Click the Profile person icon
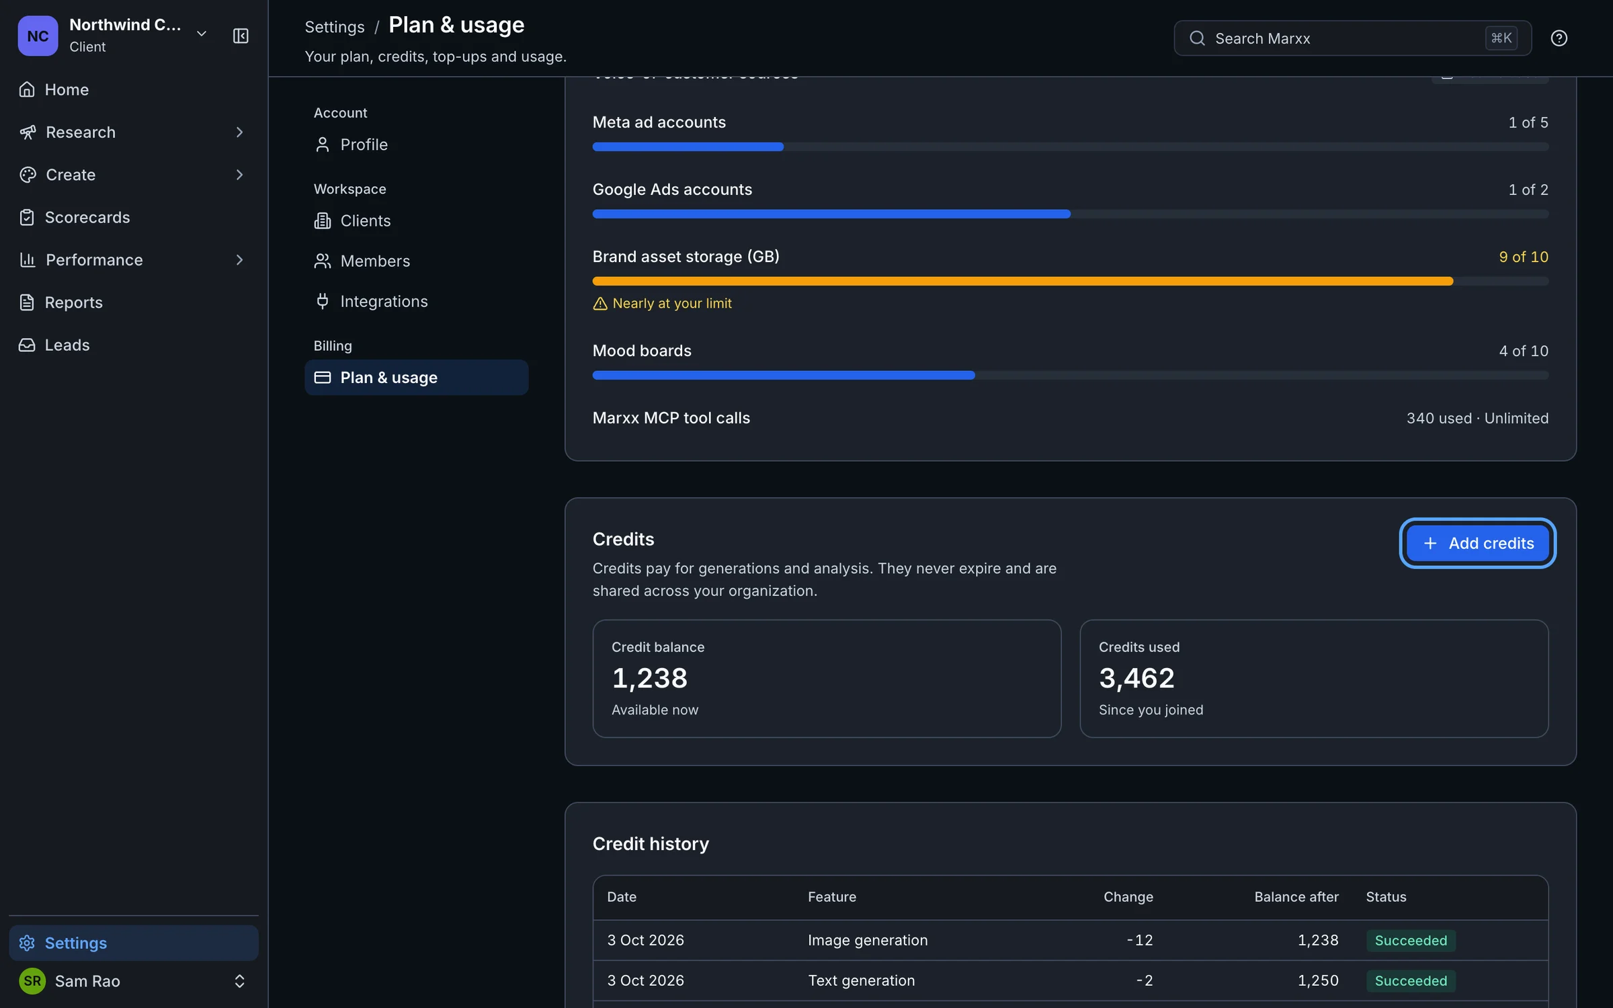 (323, 144)
